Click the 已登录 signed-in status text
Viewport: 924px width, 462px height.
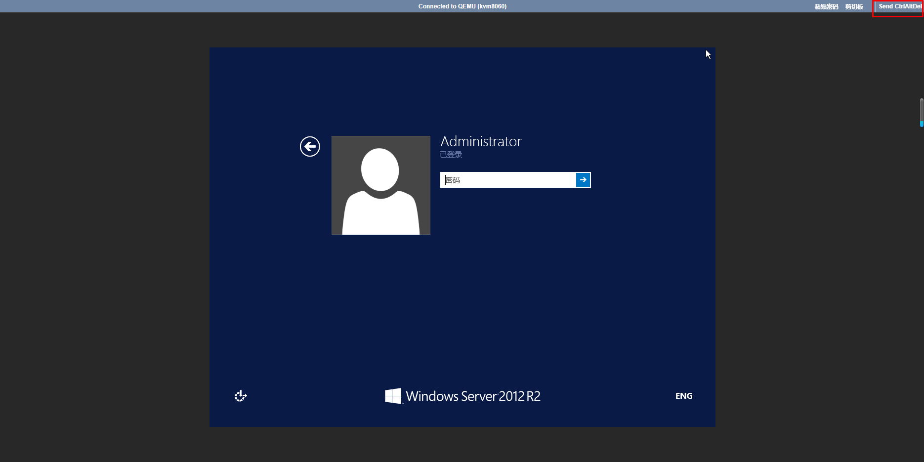click(451, 155)
